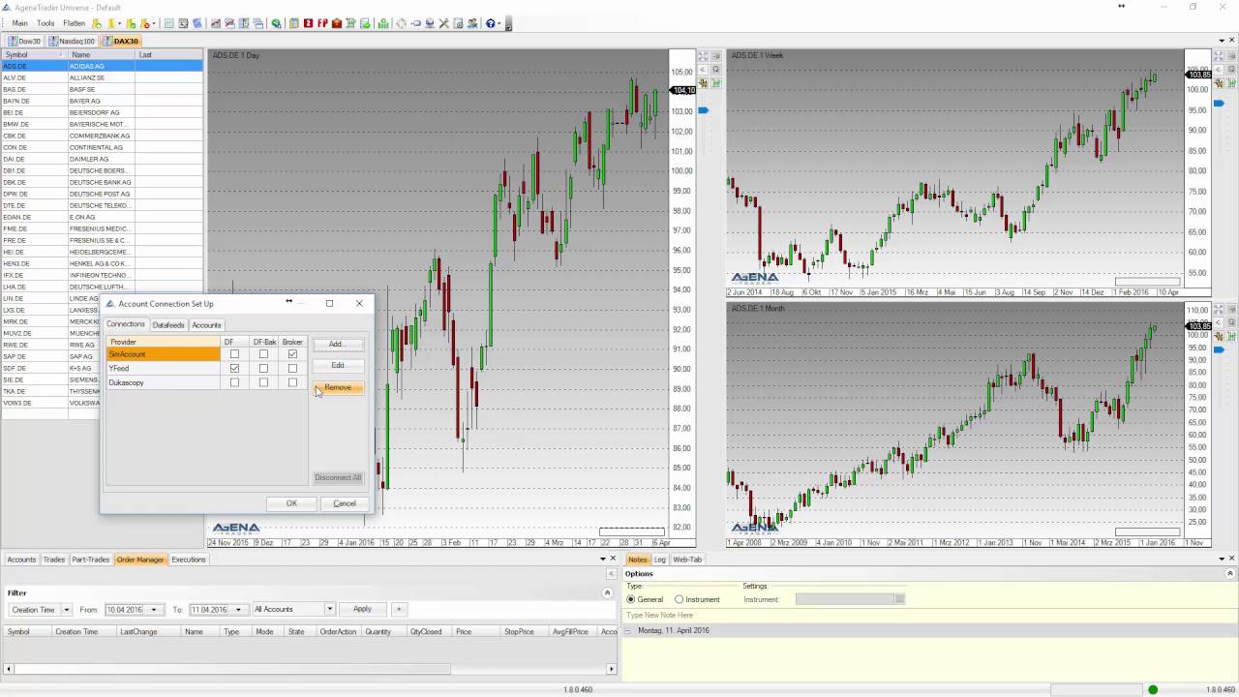Toggle the SimAccount DF checkbox
The height and width of the screenshot is (697, 1239).
234,354
